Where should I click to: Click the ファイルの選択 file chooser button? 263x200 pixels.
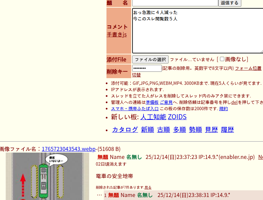pos(150,59)
